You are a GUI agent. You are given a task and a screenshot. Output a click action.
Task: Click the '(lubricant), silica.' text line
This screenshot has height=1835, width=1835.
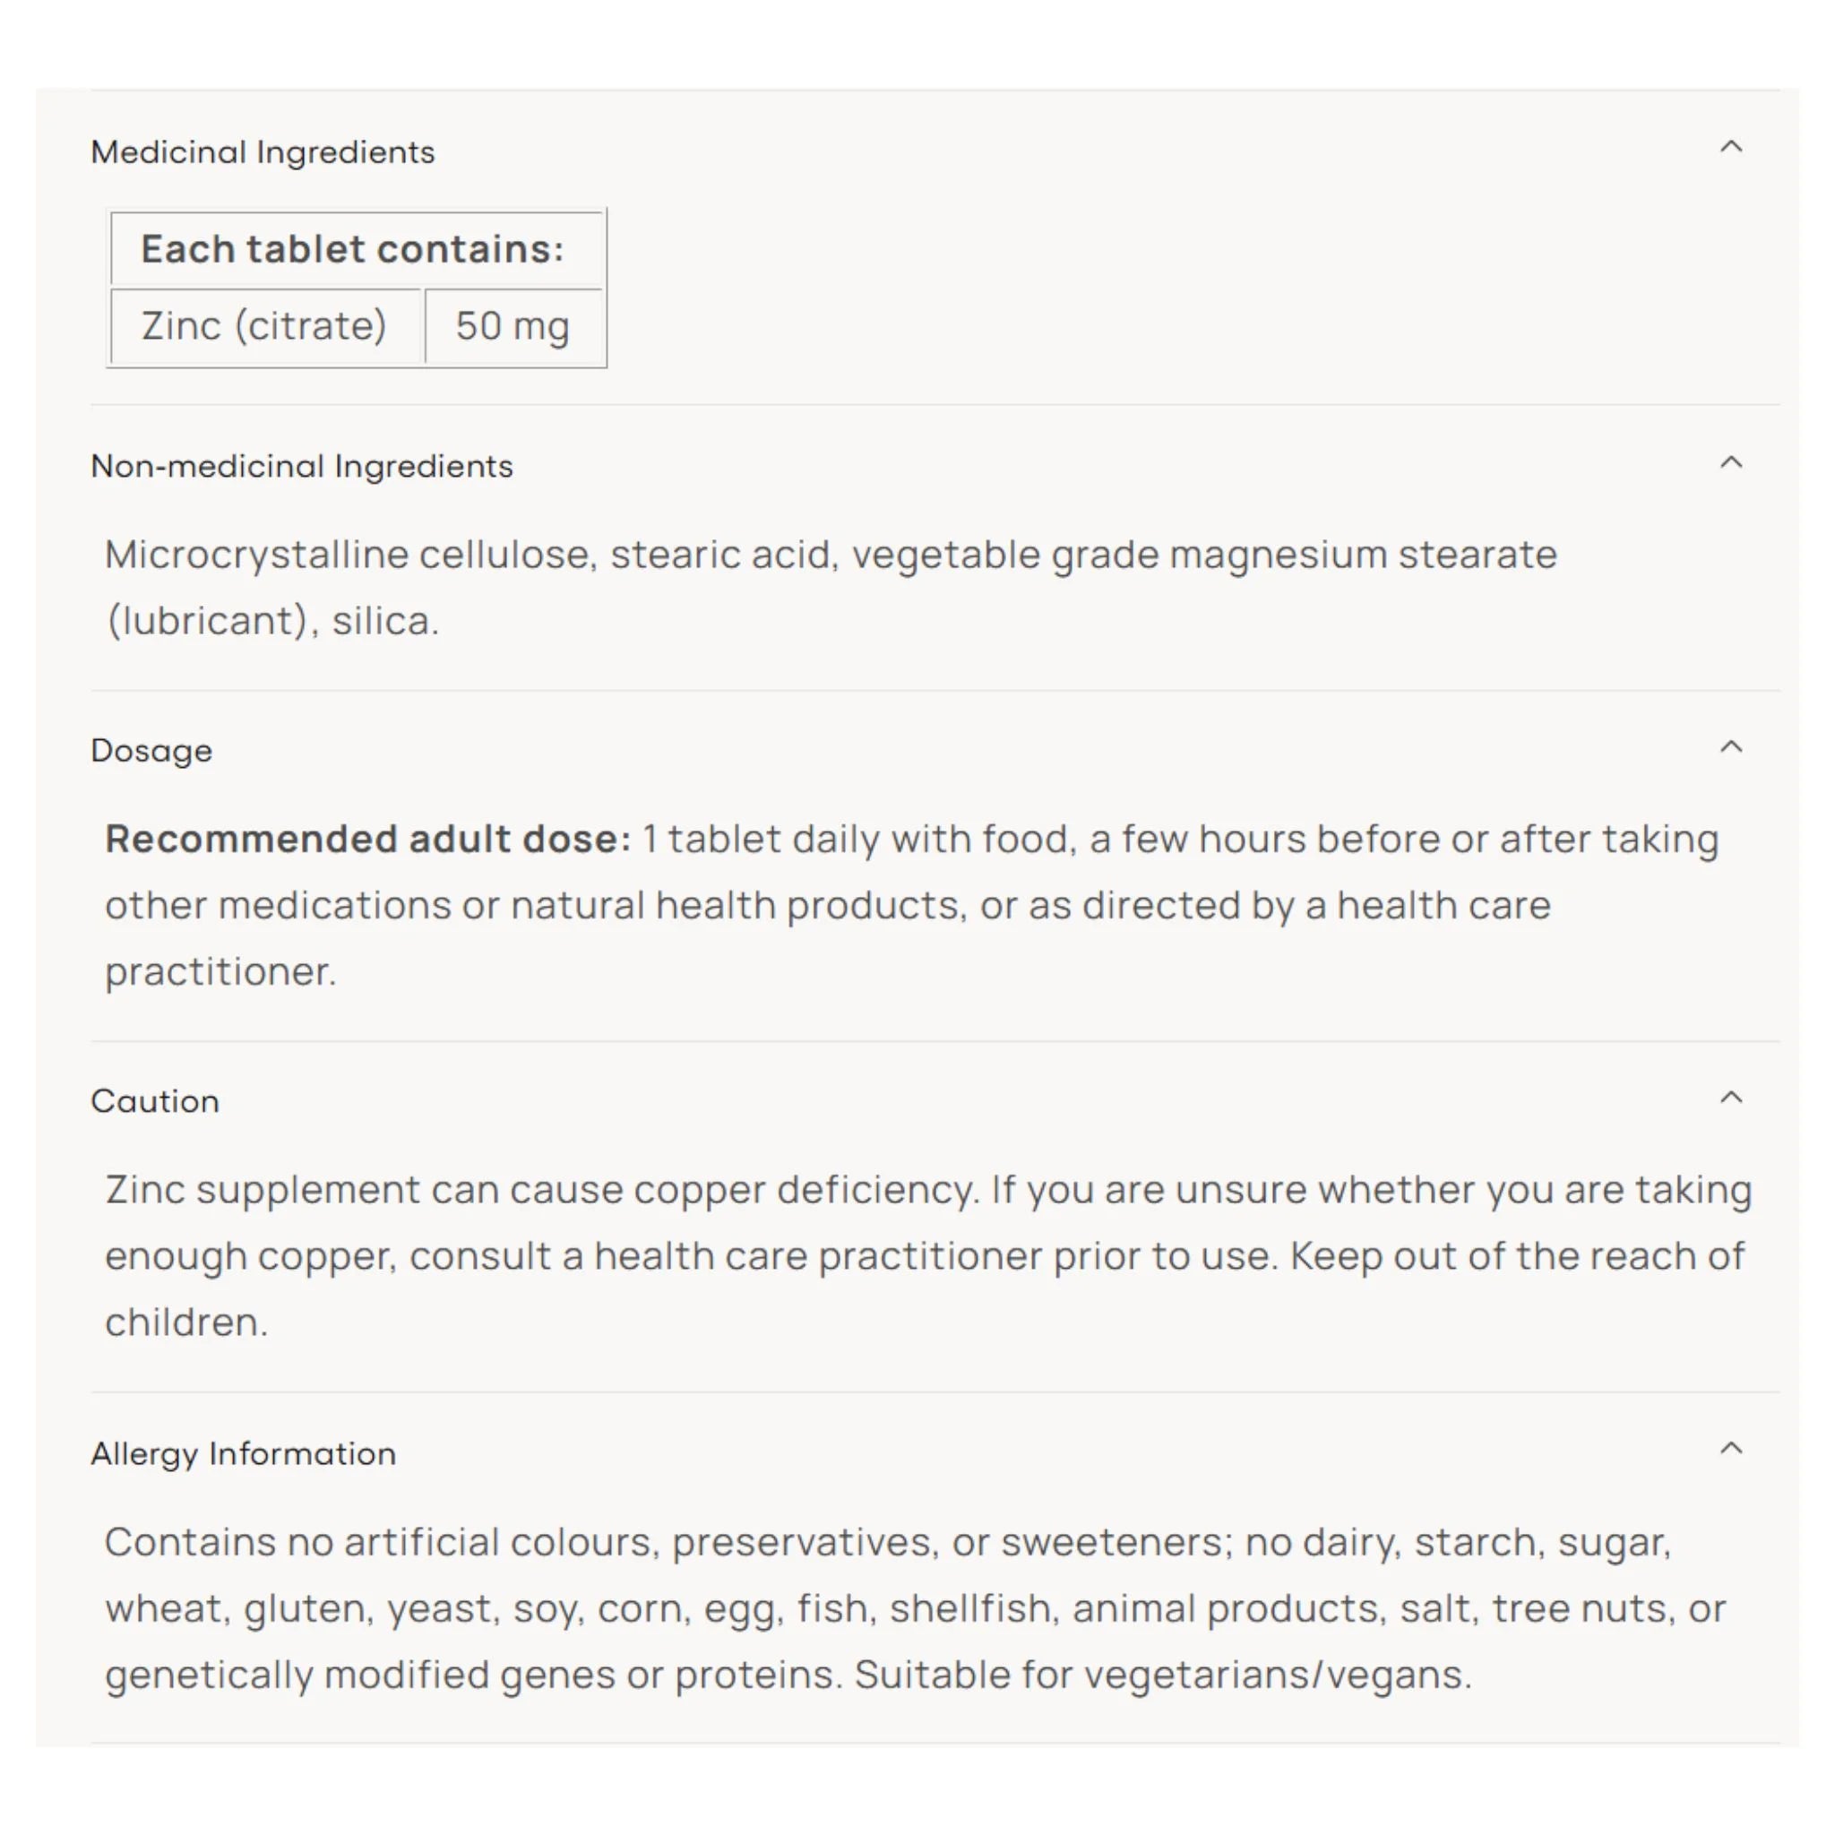click(x=272, y=621)
